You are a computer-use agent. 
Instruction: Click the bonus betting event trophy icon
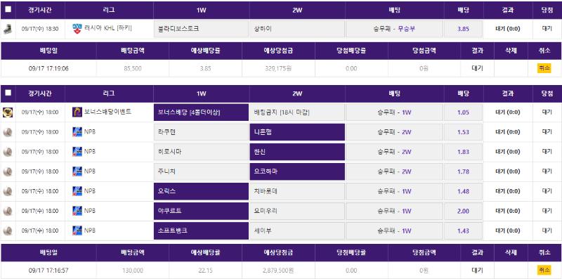click(x=8, y=112)
